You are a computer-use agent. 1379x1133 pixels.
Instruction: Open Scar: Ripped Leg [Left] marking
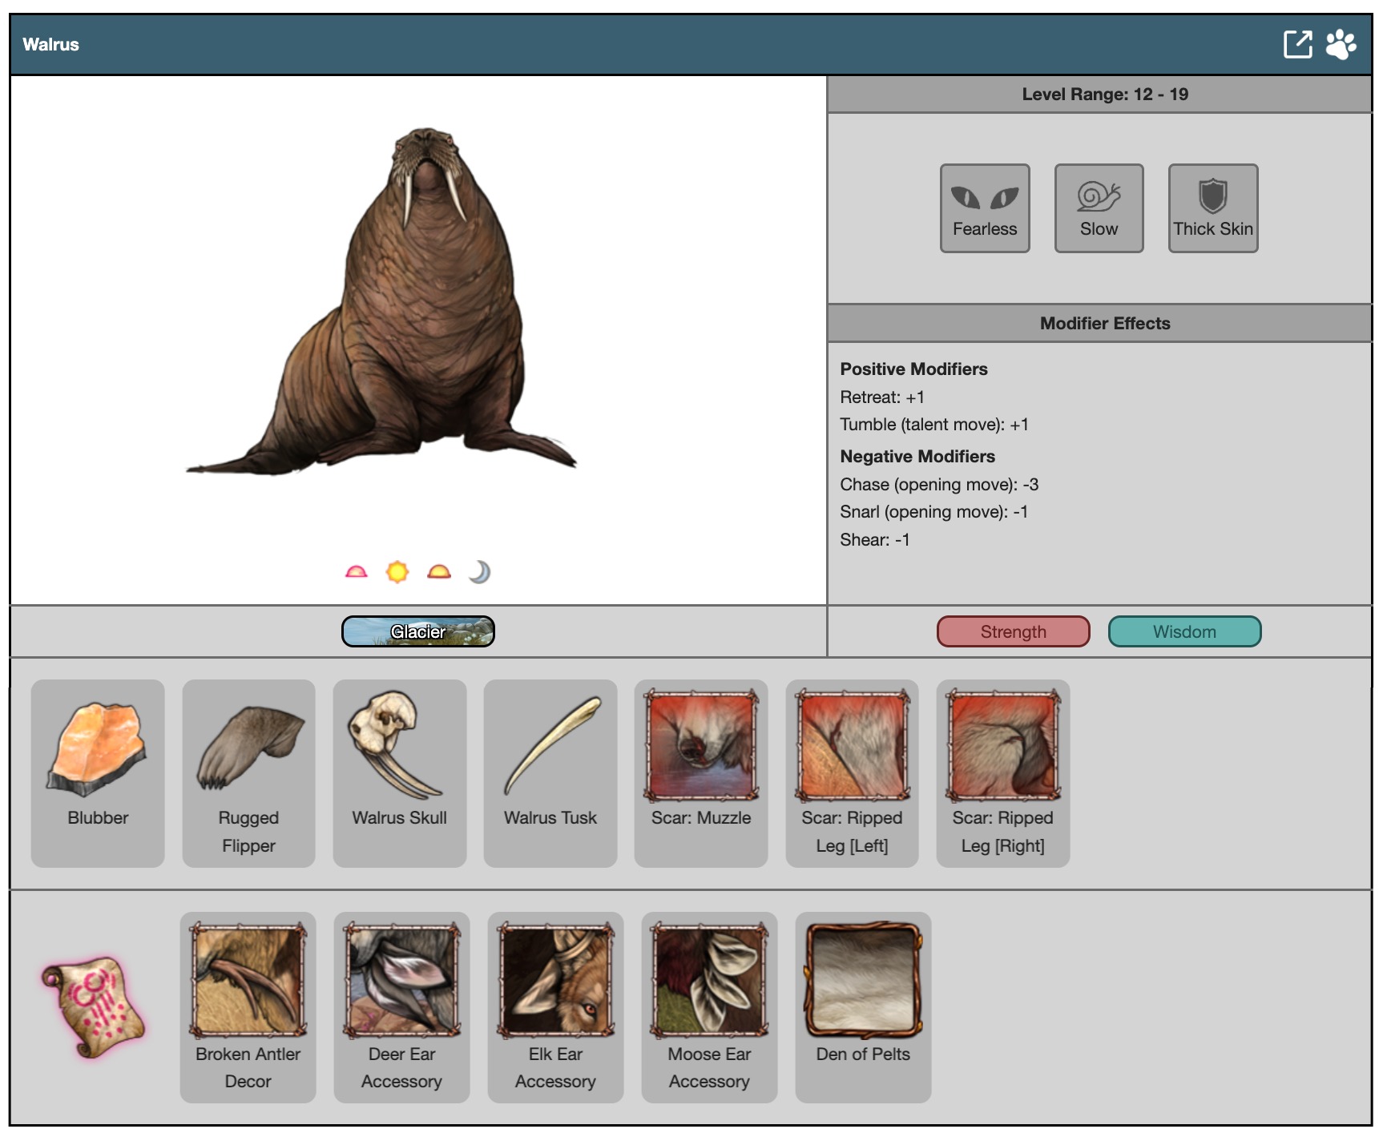(x=852, y=772)
